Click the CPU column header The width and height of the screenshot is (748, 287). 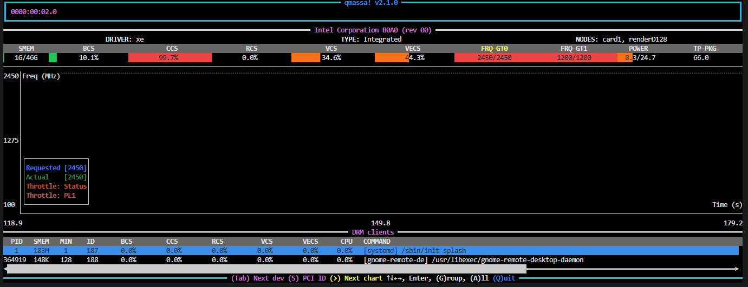click(347, 242)
